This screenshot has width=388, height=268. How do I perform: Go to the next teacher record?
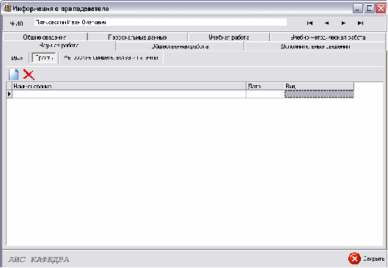point(343,23)
